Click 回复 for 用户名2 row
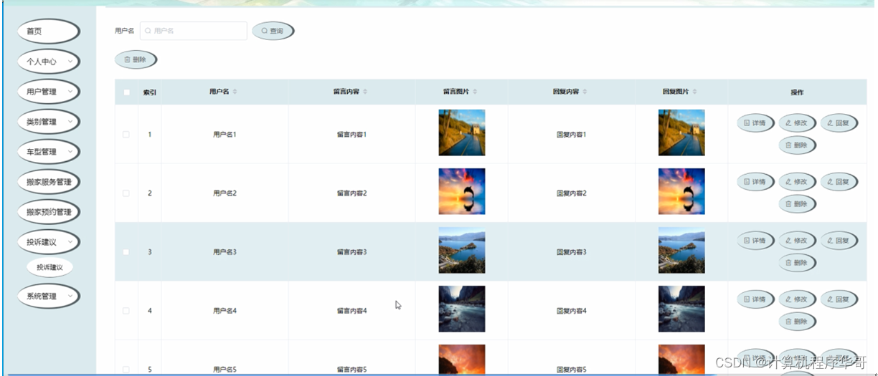 pyautogui.click(x=839, y=182)
